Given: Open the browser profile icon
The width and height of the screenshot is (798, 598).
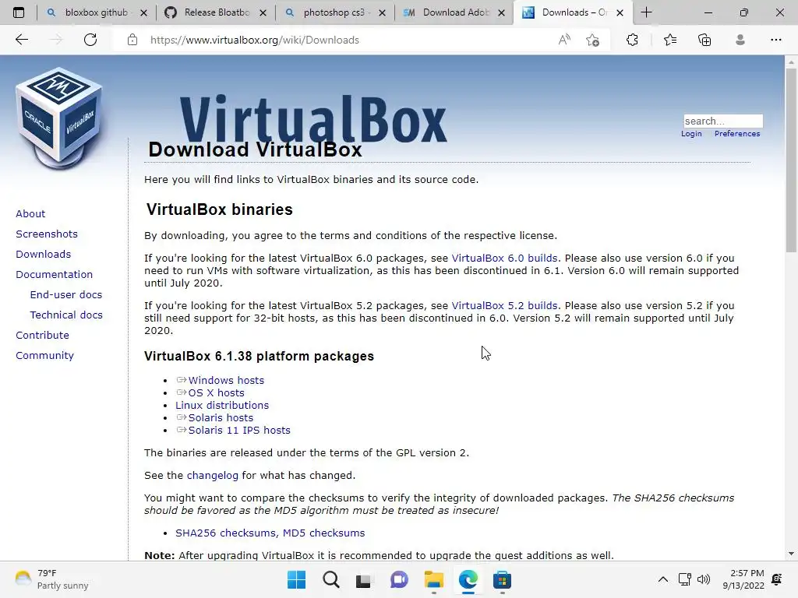Looking at the screenshot, I should click(740, 40).
